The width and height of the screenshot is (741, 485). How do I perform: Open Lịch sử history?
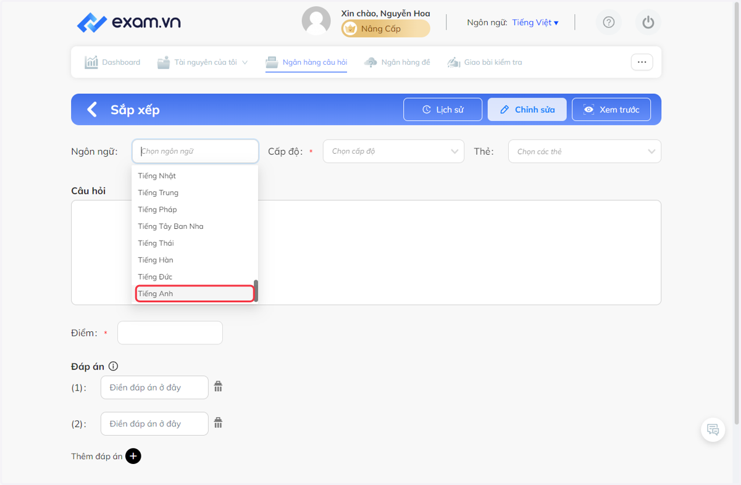pos(443,110)
